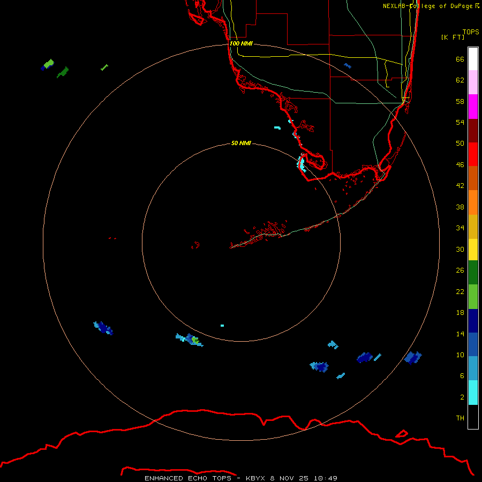Click the black TH threshold swatch
The width and height of the screenshot is (482, 482).
coord(473,417)
